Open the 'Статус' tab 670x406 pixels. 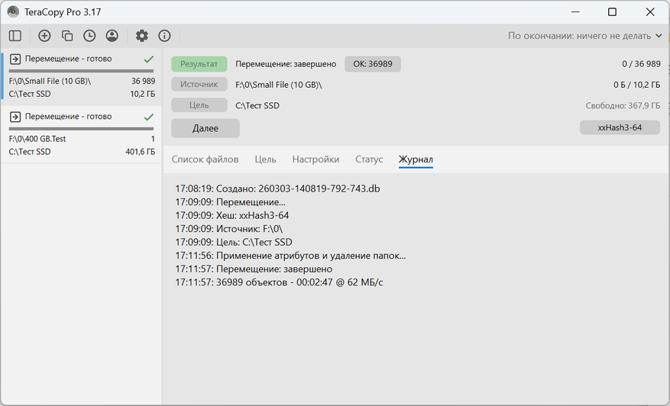(x=369, y=159)
